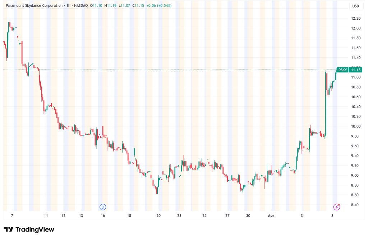Click the 11.15 current price label
Screen dimensions: 368x239
tap(356, 70)
